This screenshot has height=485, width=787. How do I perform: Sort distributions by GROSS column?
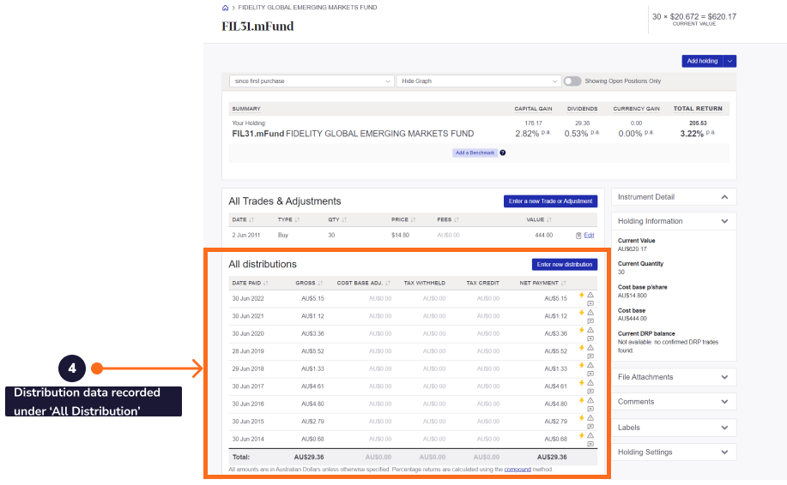coord(309,283)
